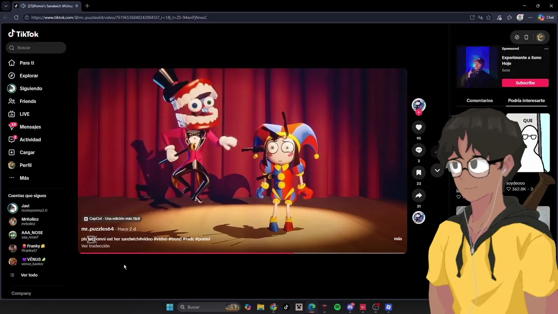Open the CapCut edición más fácil tag
558x314 pixels.
pos(112,218)
